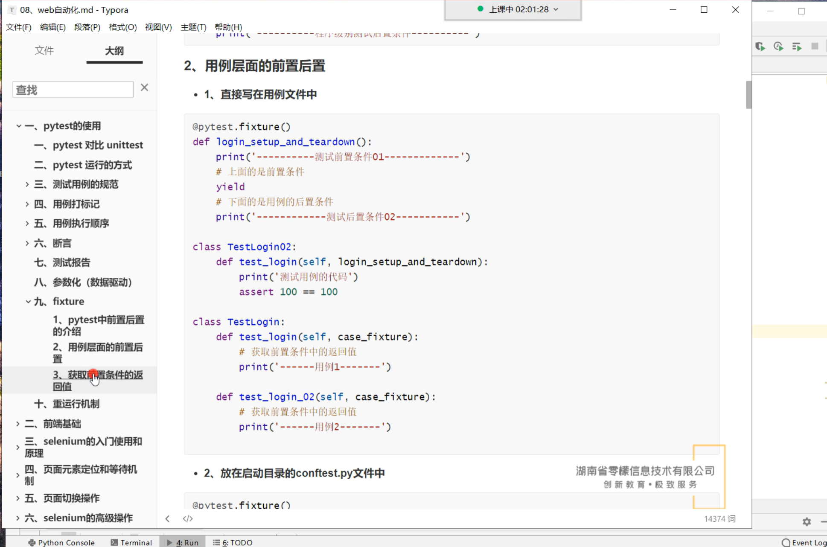Click the gray Stop button icon

pos(815,46)
